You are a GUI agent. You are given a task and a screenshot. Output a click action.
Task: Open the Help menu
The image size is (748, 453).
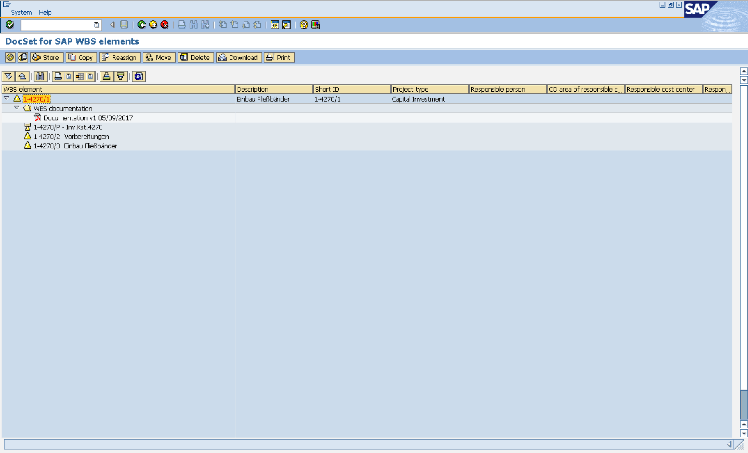point(45,12)
